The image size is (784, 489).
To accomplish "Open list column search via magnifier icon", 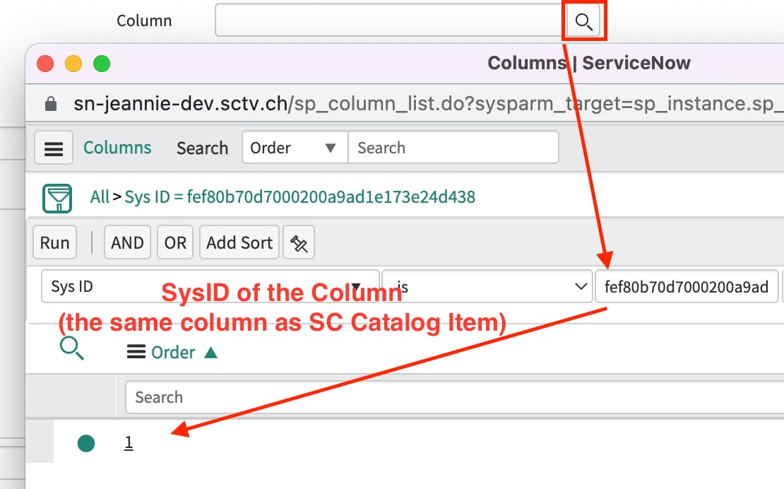I will click(x=71, y=348).
